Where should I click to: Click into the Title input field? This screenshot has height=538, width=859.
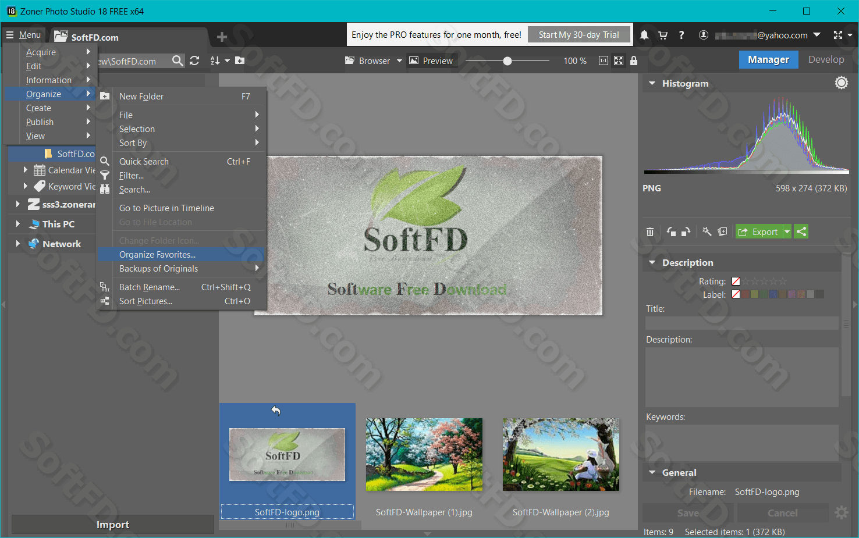(741, 323)
